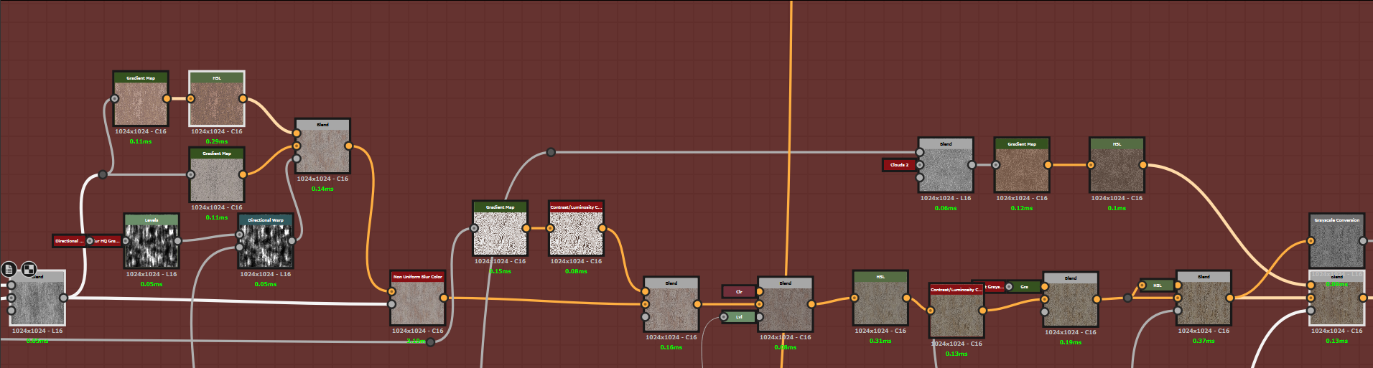Select the Levels node thumbnail
Image resolution: width=1373 pixels, height=368 pixels.
[152, 246]
